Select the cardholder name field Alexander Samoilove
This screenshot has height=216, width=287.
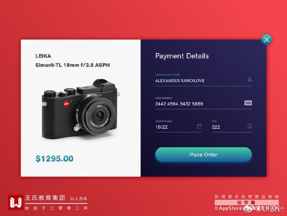(203, 80)
